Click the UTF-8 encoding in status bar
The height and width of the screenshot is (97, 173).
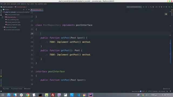(x=150, y=91)
